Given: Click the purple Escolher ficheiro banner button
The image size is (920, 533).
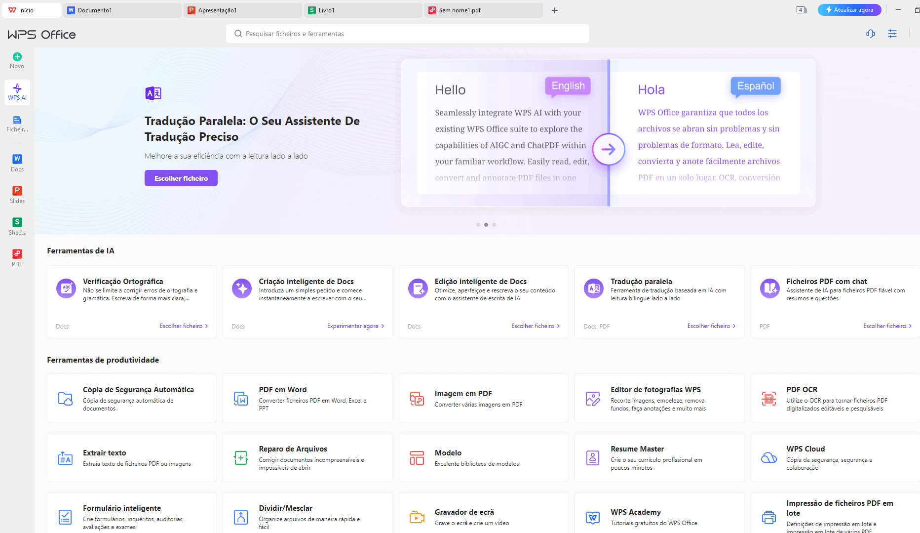Looking at the screenshot, I should (x=181, y=178).
